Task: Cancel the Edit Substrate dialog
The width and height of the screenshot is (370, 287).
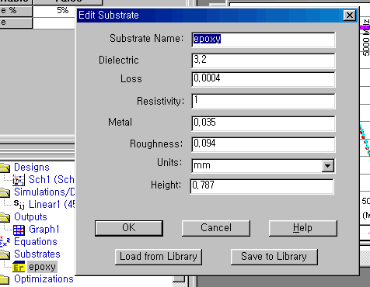Action: [216, 228]
